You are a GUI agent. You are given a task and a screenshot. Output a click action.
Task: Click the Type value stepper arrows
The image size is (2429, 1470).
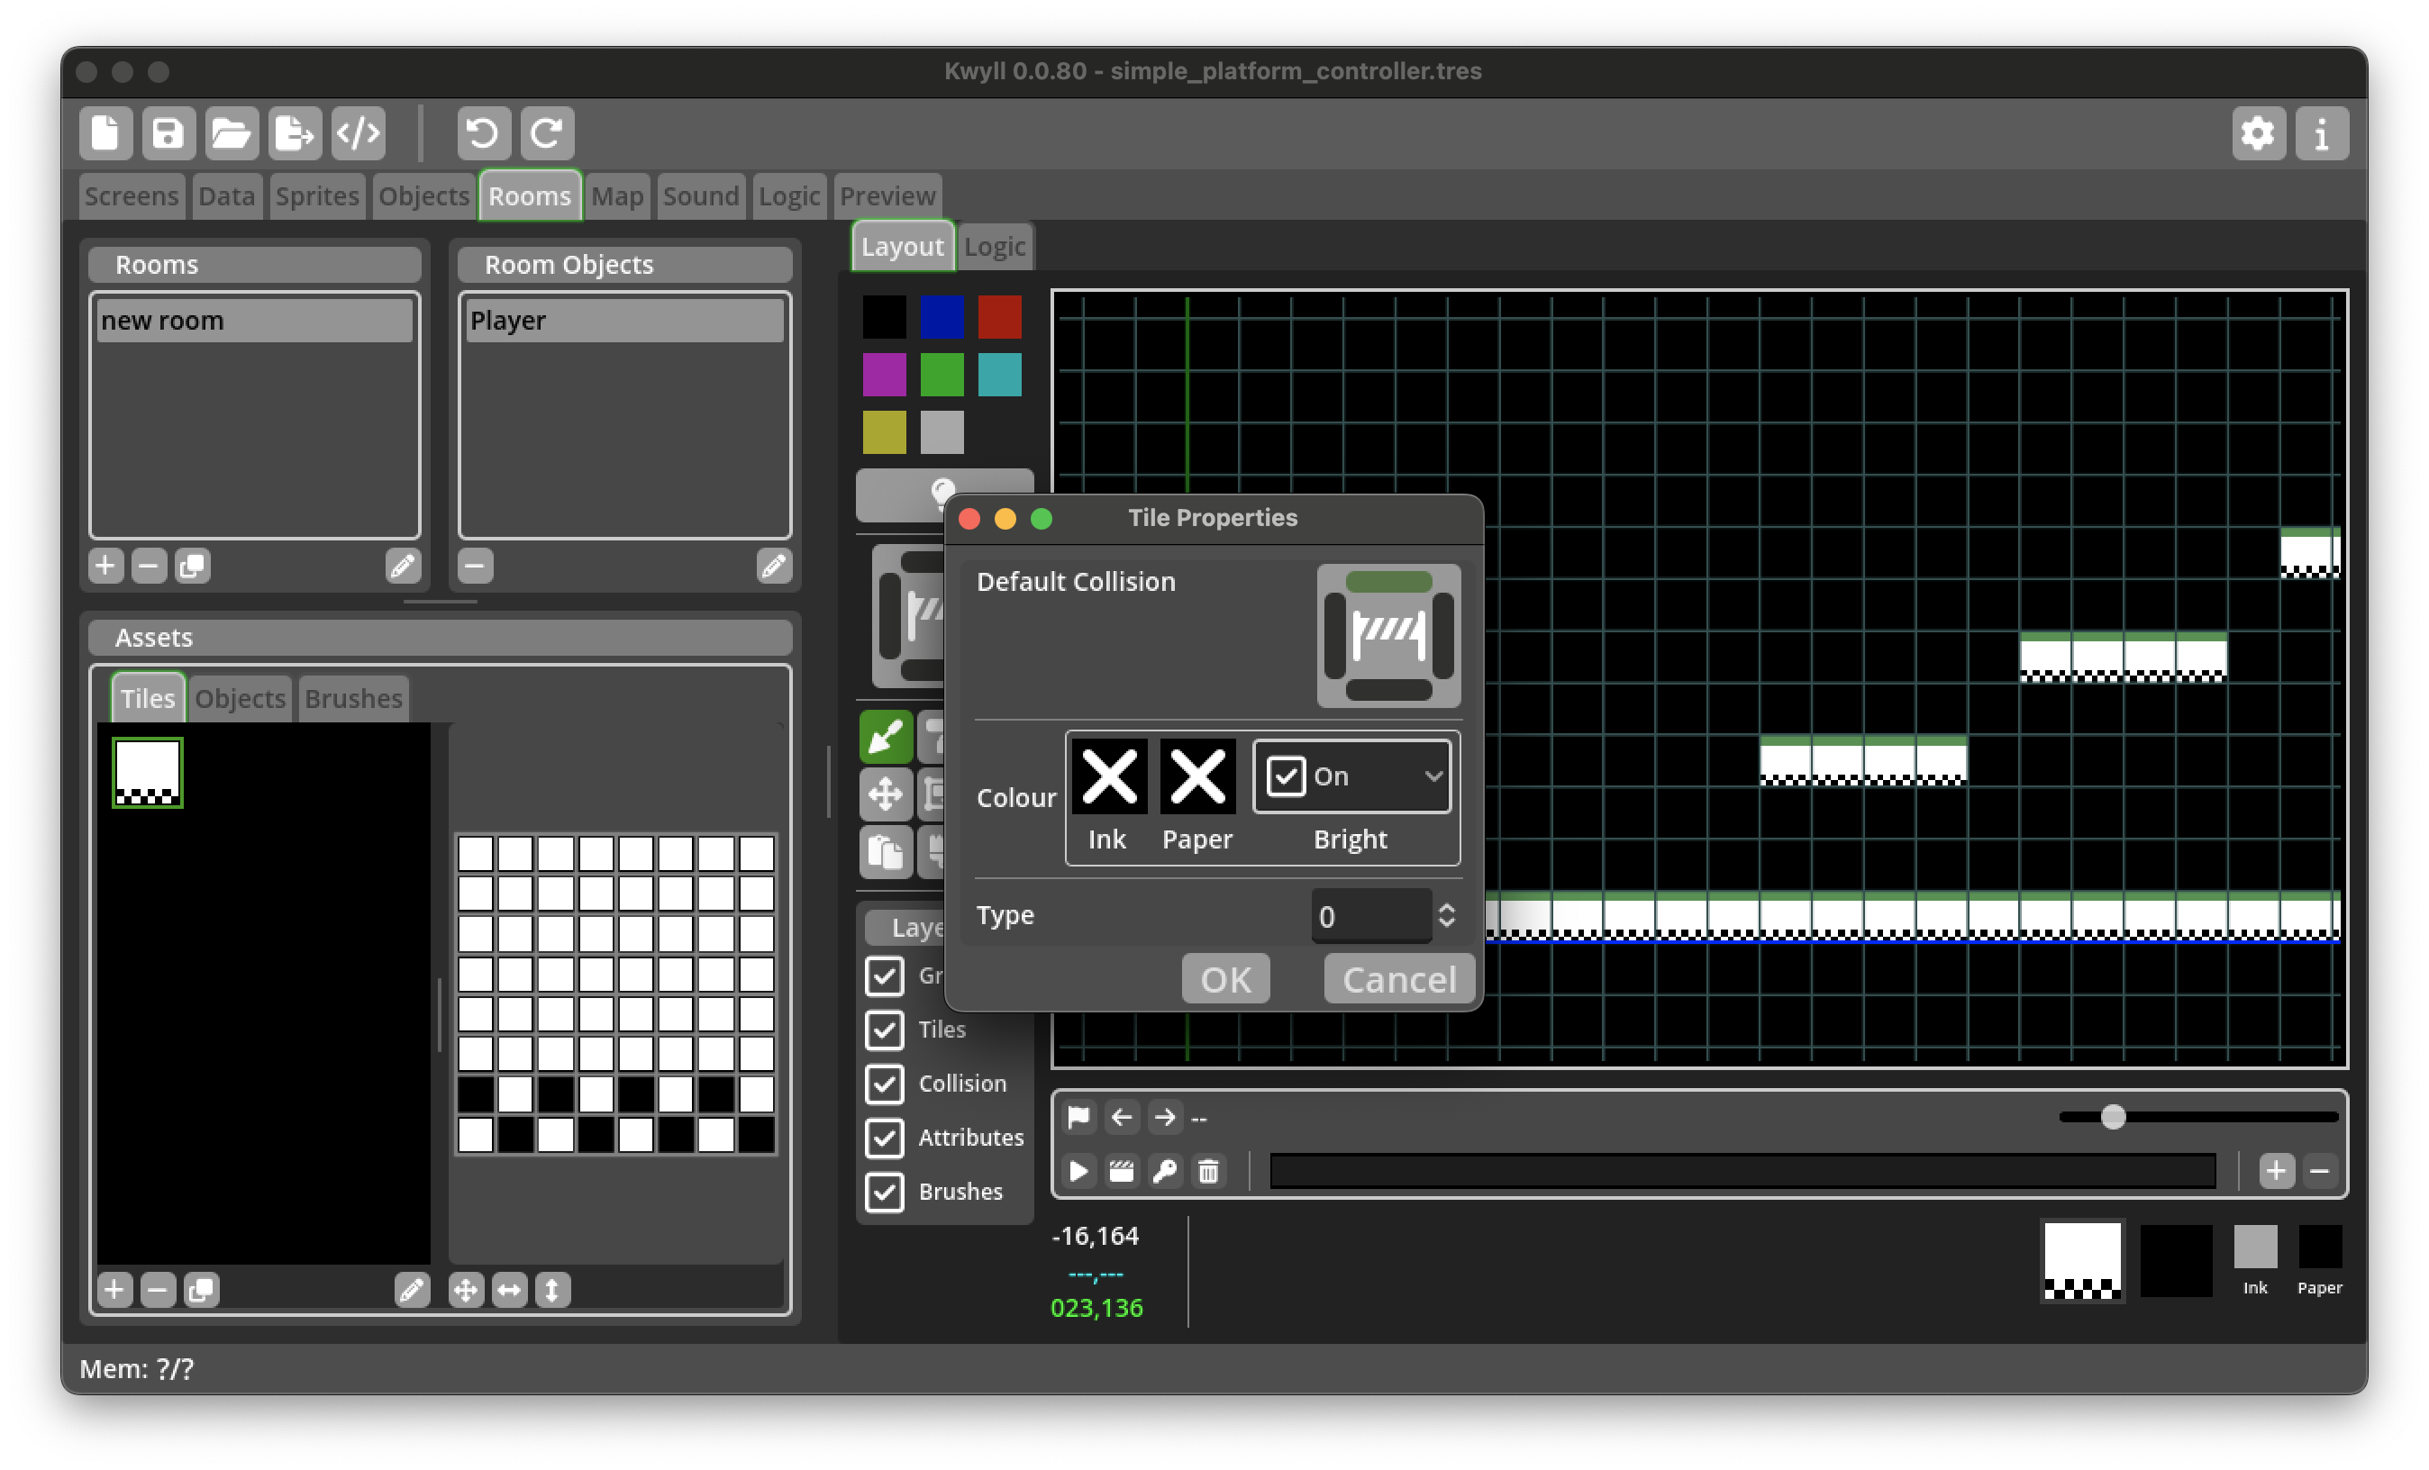(1446, 915)
